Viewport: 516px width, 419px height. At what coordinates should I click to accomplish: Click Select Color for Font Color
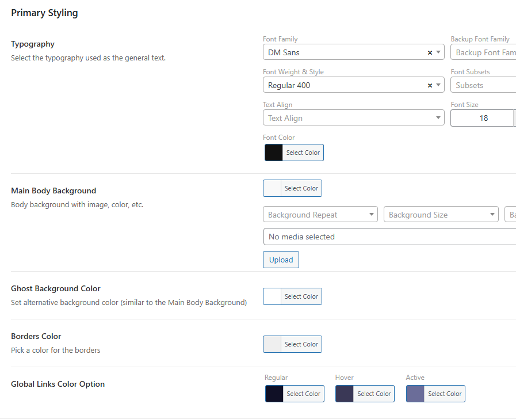303,153
